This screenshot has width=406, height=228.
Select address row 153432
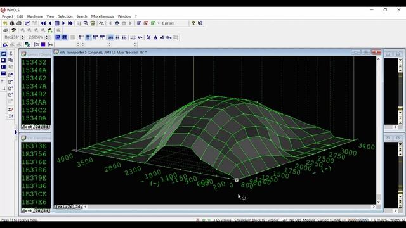point(34,62)
